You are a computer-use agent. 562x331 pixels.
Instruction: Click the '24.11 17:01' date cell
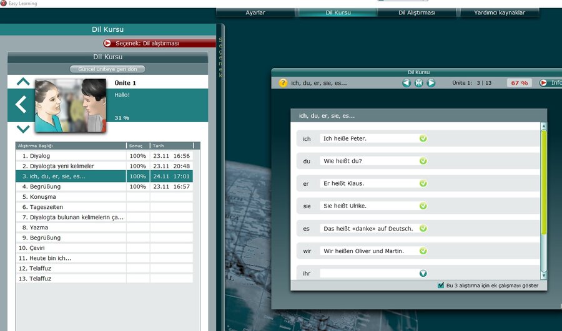pos(171,176)
